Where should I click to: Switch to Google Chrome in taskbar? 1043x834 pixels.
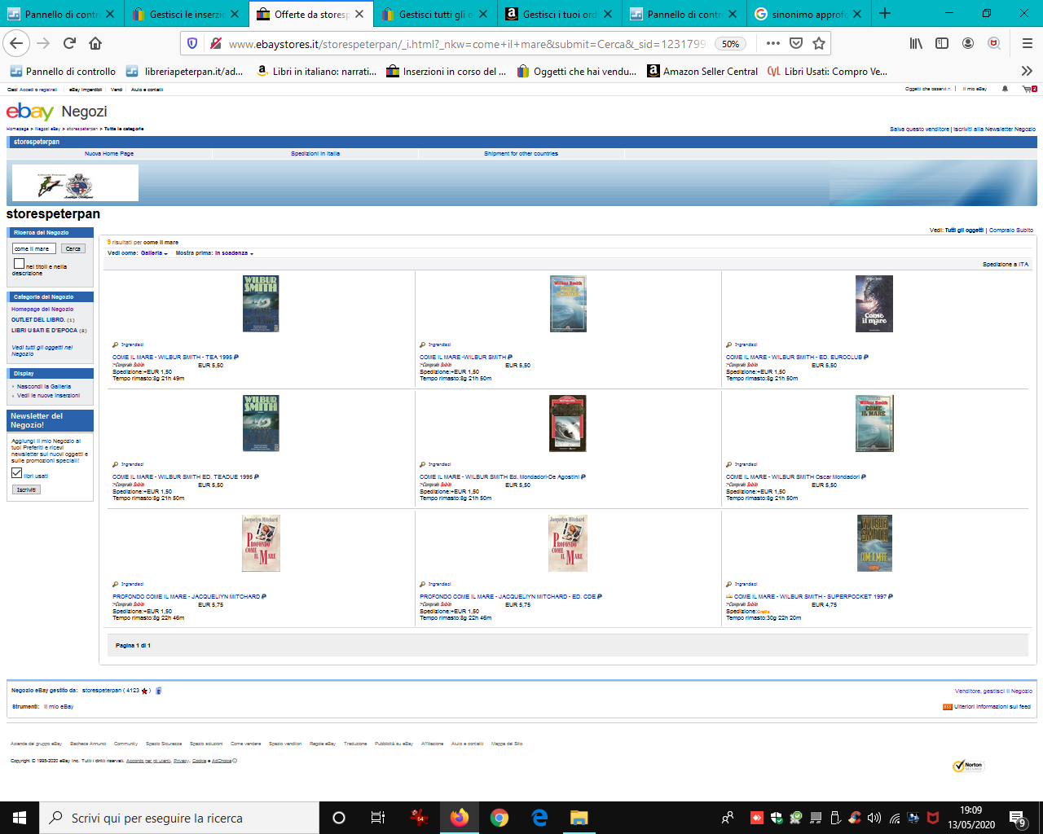pos(499,818)
